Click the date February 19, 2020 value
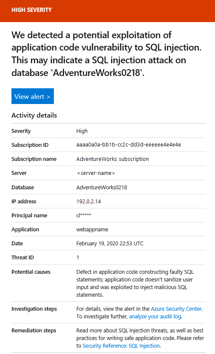The height and width of the screenshot is (354, 215). (x=110, y=243)
